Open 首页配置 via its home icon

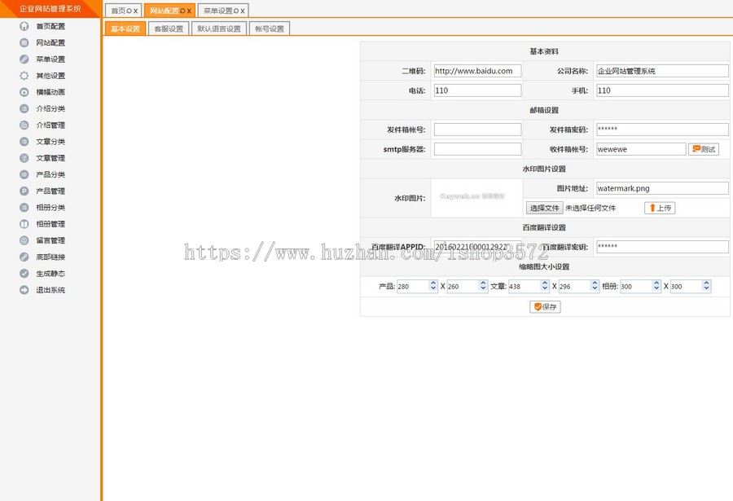click(x=24, y=26)
